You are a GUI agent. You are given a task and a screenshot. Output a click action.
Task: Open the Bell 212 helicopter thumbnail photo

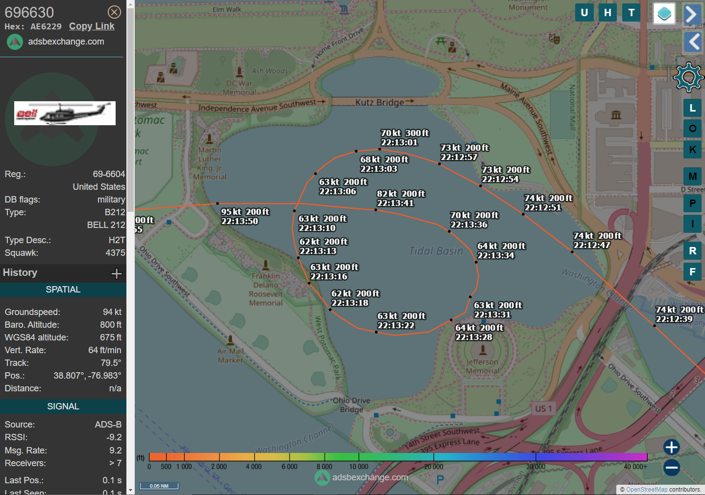pos(65,113)
